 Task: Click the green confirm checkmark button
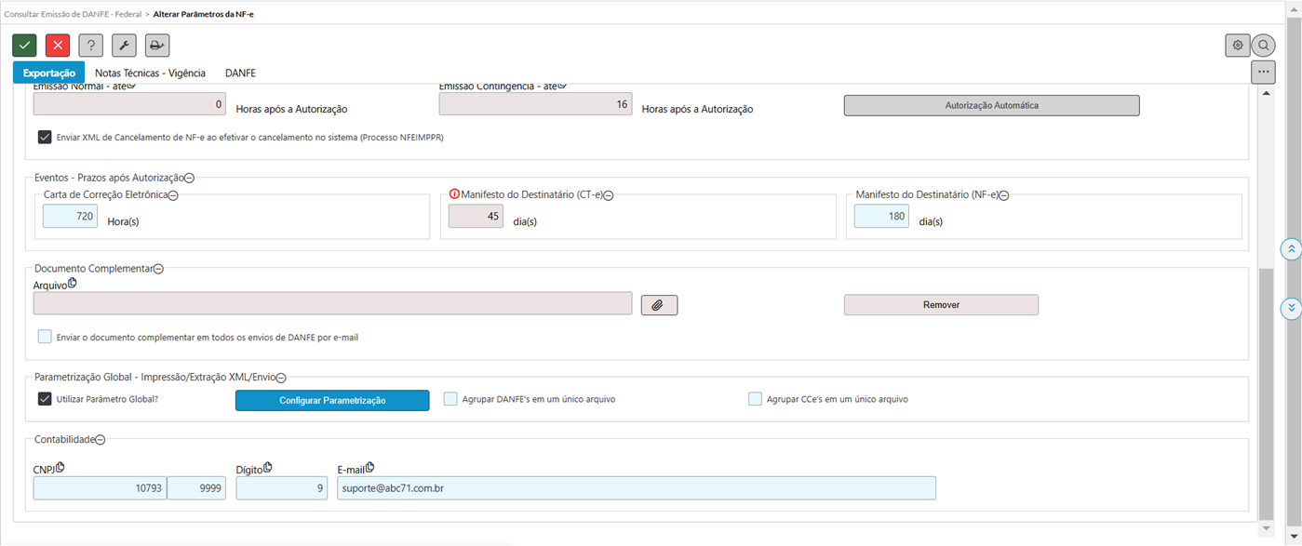tap(24, 46)
